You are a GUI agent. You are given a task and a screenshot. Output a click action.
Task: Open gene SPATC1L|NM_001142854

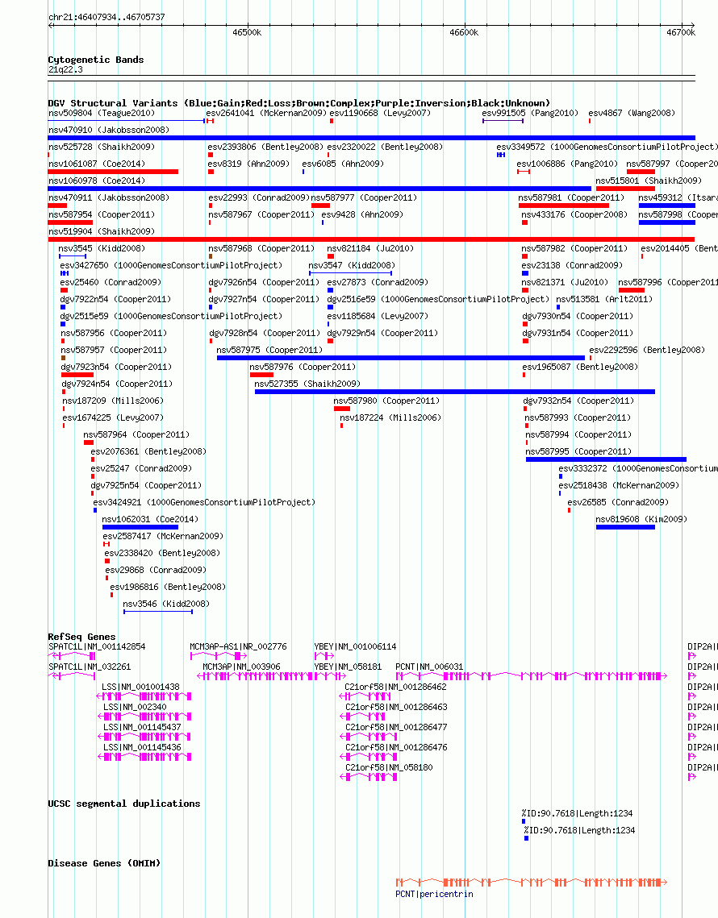(97, 647)
